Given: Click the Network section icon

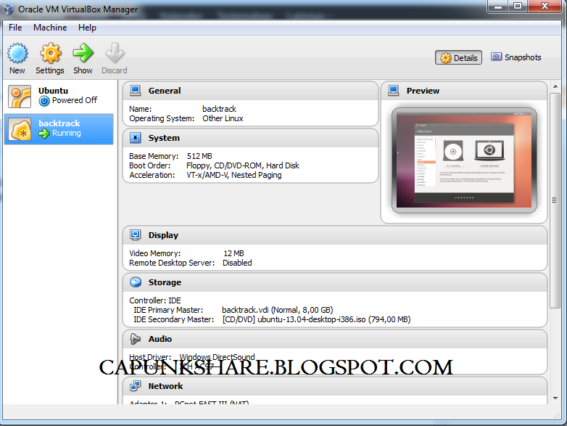Looking at the screenshot, I should (x=136, y=386).
